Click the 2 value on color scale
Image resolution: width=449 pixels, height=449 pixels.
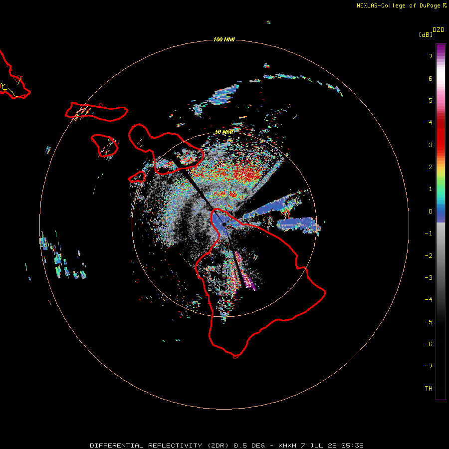pos(431,167)
